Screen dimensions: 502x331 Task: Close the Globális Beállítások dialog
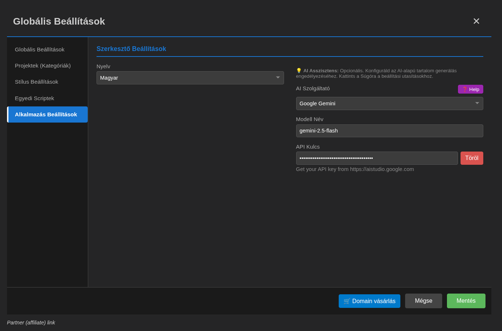tap(476, 21)
